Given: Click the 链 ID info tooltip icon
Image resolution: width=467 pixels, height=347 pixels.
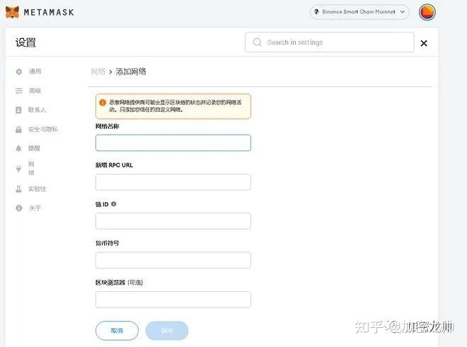Looking at the screenshot, I should 114,204.
